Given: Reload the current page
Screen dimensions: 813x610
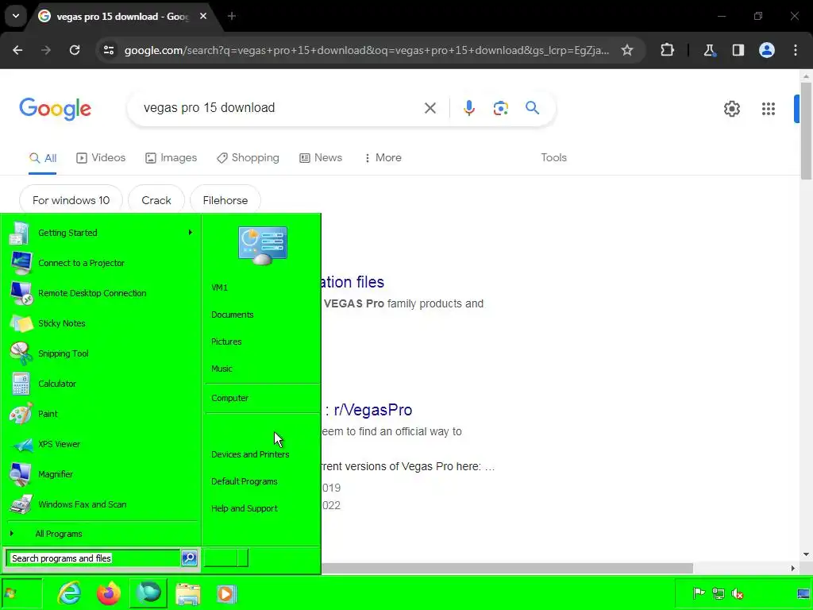Looking at the screenshot, I should pos(75,50).
